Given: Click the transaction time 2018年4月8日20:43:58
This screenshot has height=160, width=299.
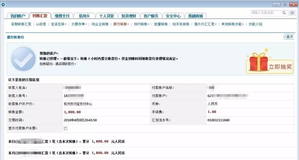Looking at the screenshot, I should [x=80, y=120].
